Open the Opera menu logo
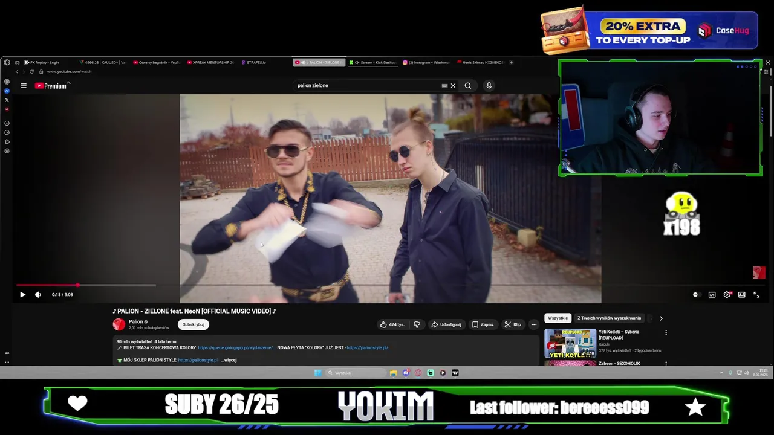 pos(7,62)
